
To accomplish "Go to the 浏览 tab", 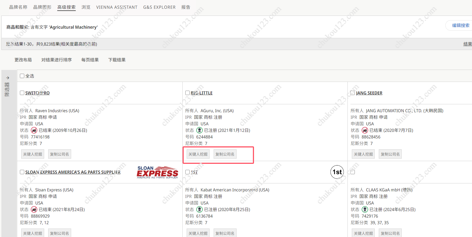I will pos(86,7).
